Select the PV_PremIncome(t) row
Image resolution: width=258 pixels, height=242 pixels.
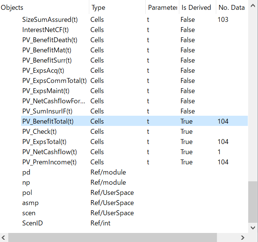point(49,162)
